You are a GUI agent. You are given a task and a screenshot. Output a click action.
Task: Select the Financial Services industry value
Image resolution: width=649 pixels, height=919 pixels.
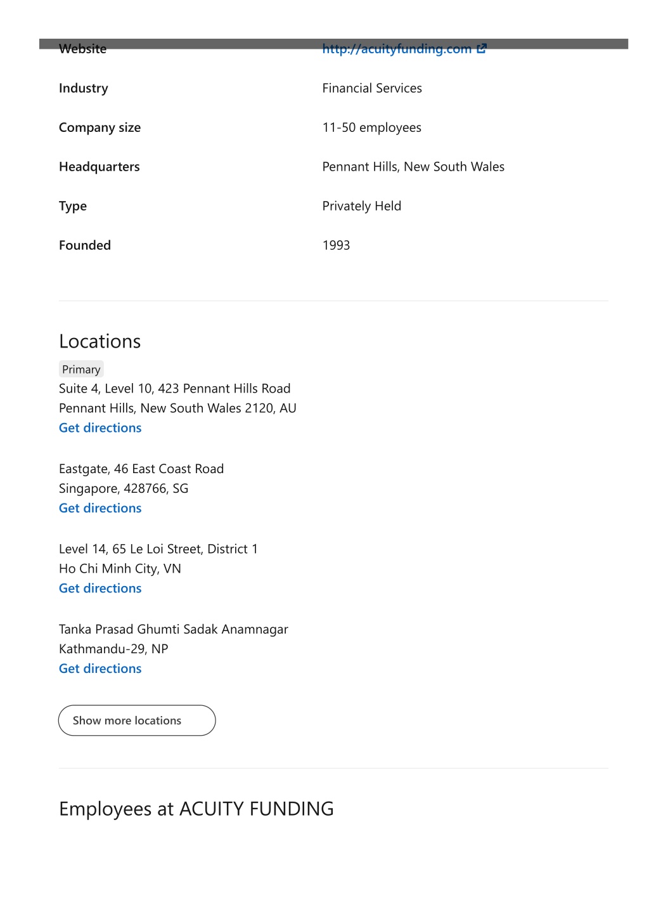[371, 88]
